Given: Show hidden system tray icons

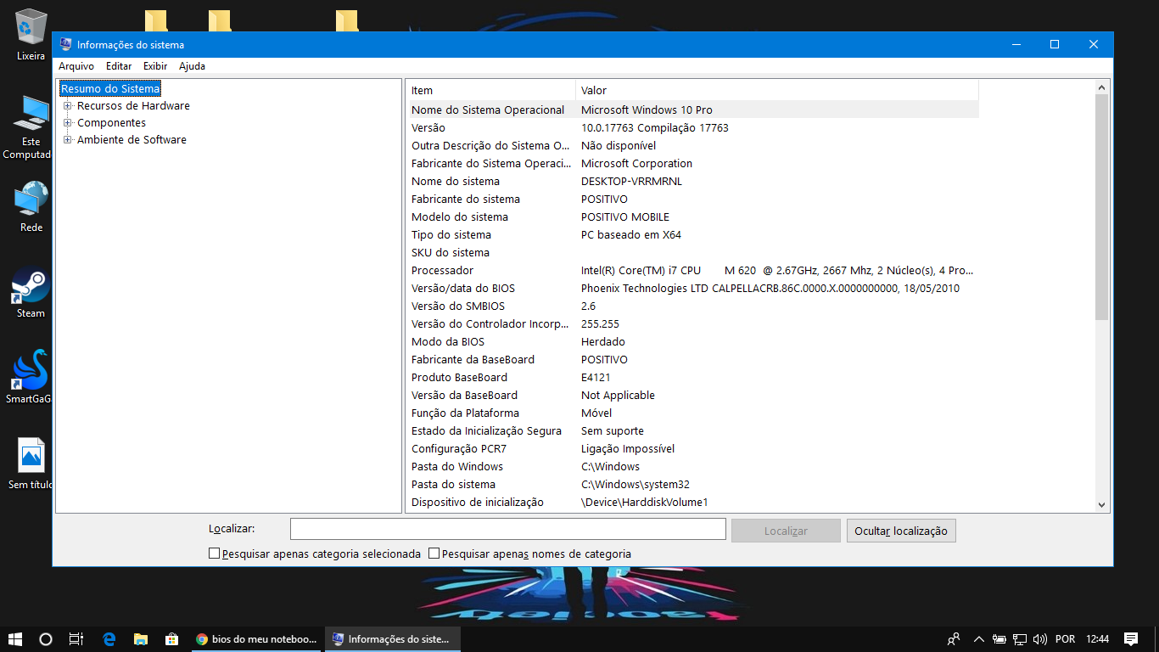Looking at the screenshot, I should pos(978,639).
